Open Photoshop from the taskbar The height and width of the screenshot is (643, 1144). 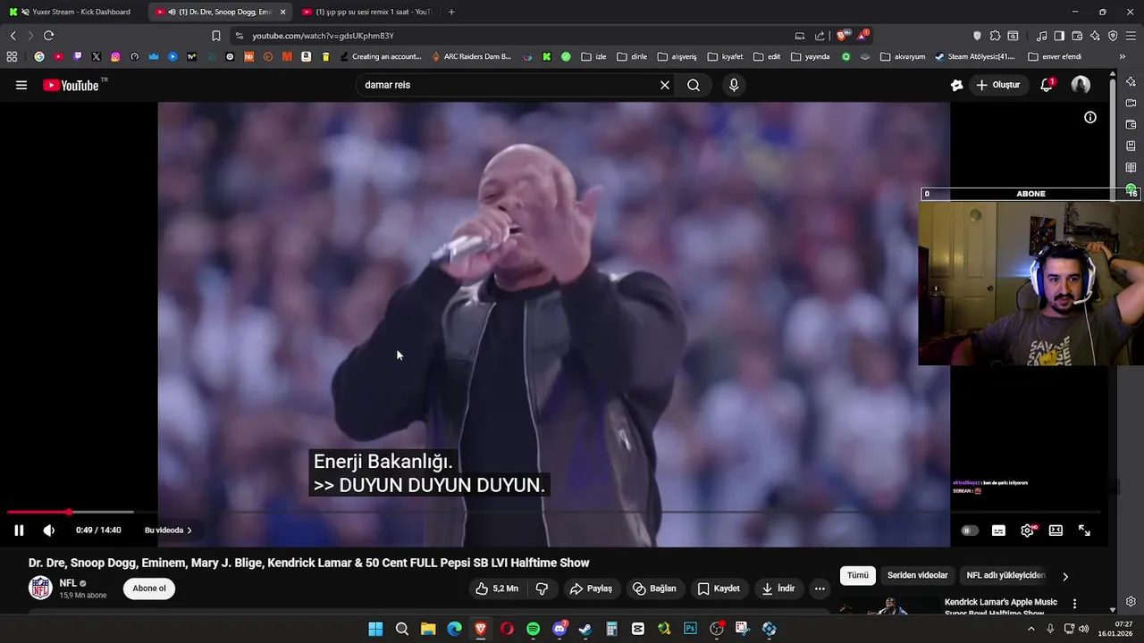click(x=690, y=629)
